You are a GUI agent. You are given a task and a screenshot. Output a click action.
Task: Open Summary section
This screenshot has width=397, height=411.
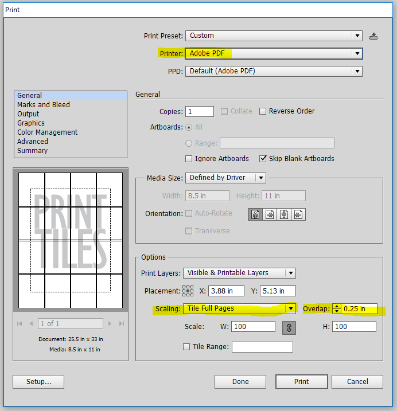point(71,151)
